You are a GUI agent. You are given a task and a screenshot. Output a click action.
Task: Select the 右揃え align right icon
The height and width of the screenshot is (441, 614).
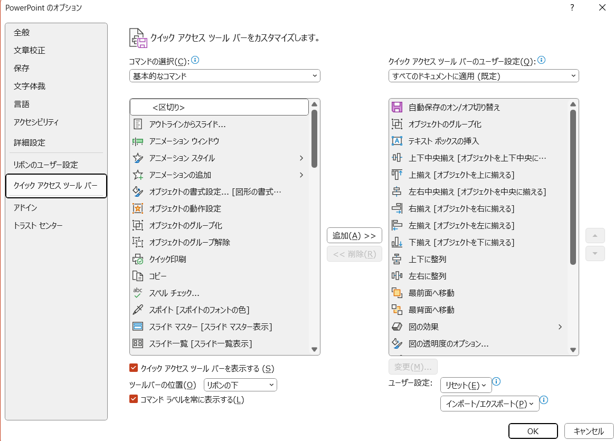coord(396,208)
